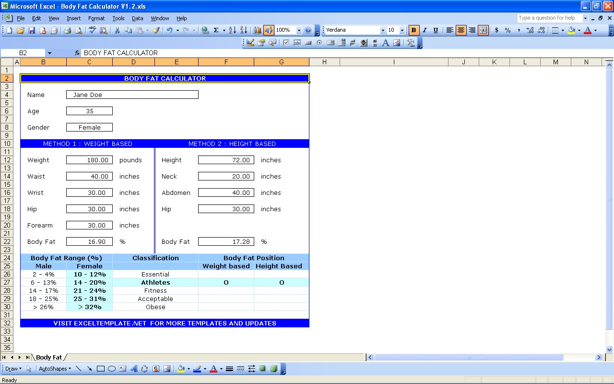Toggle Bold formatting

point(413,30)
